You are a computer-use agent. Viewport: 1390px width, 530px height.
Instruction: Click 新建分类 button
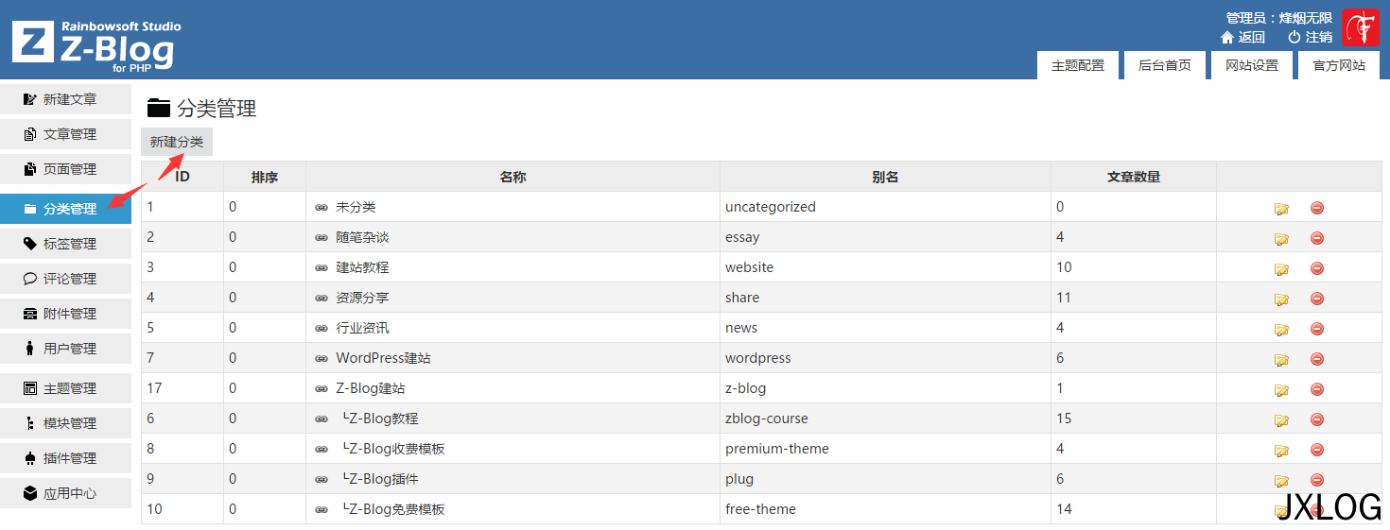(177, 142)
